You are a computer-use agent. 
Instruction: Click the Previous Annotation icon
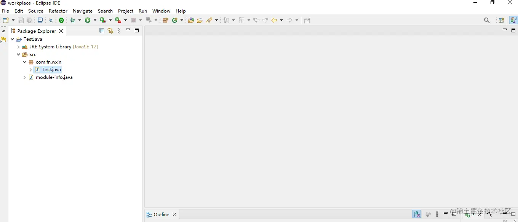pos(241,20)
